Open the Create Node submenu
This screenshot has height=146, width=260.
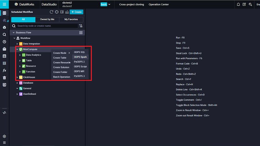tap(62, 53)
